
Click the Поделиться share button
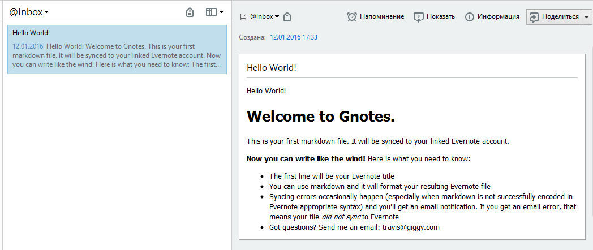click(x=553, y=17)
